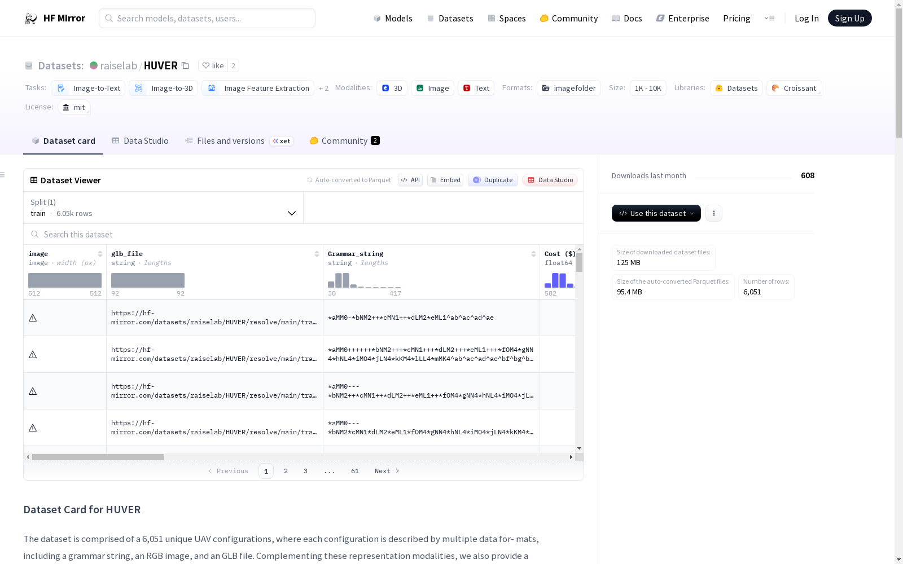Image resolution: width=903 pixels, height=564 pixels.
Task: Select the 3D modality tag
Action: tap(392, 88)
